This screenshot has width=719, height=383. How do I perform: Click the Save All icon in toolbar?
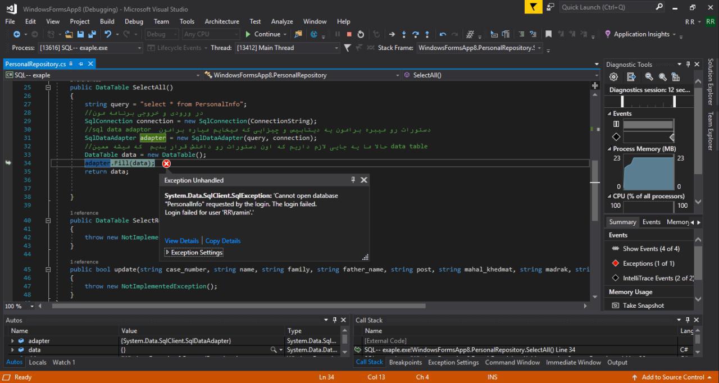[91, 34]
